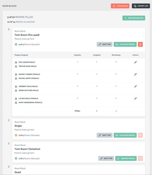Image resolution: width=152 pixels, height=175 pixels.
Task: Edit type of Twin Room (Pre-paid)
Action: (x=104, y=44)
